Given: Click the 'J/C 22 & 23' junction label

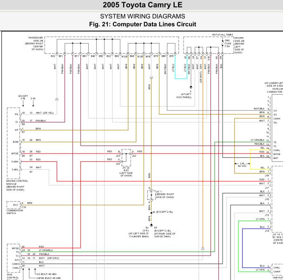Looking at the screenshot, I should [126, 169].
